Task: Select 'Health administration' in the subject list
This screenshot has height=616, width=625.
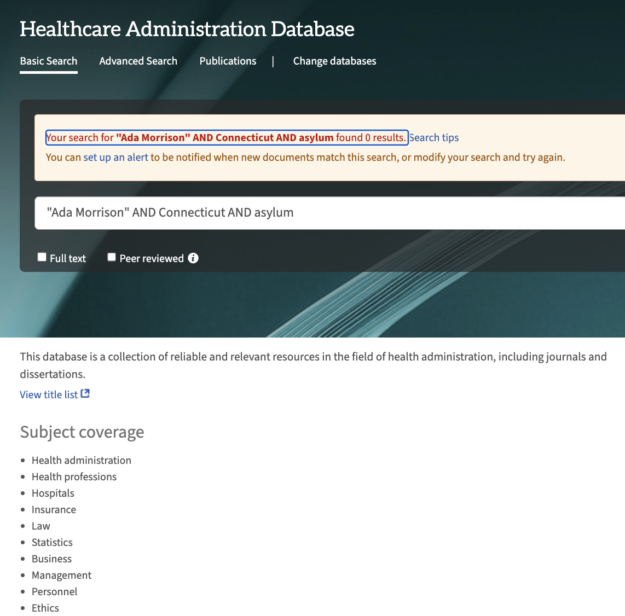Action: tap(82, 461)
